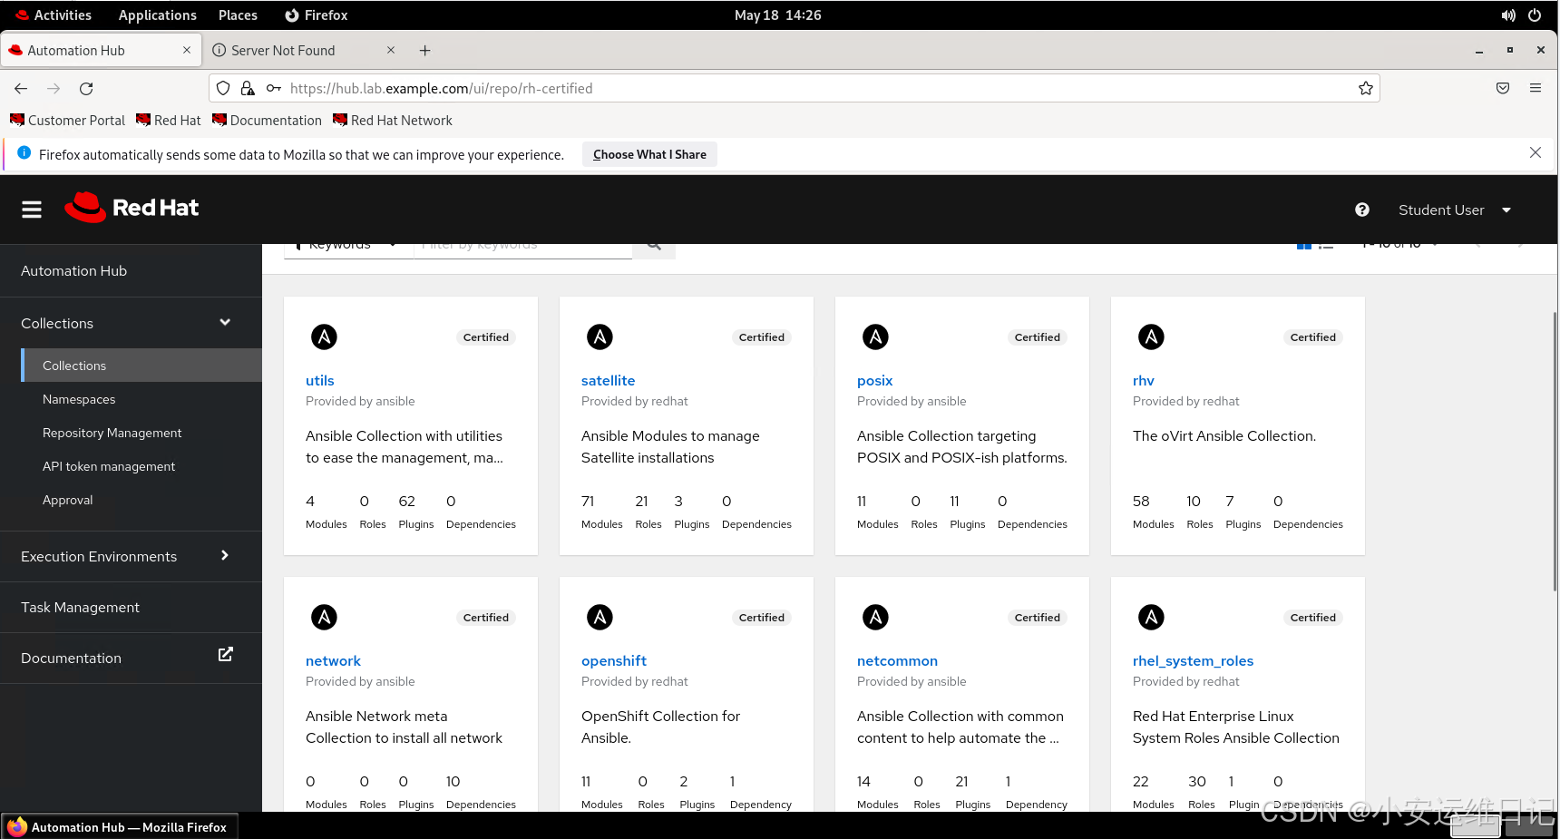The width and height of the screenshot is (1560, 839).
Task: Click the Firefox forward arrow
Action: [54, 88]
